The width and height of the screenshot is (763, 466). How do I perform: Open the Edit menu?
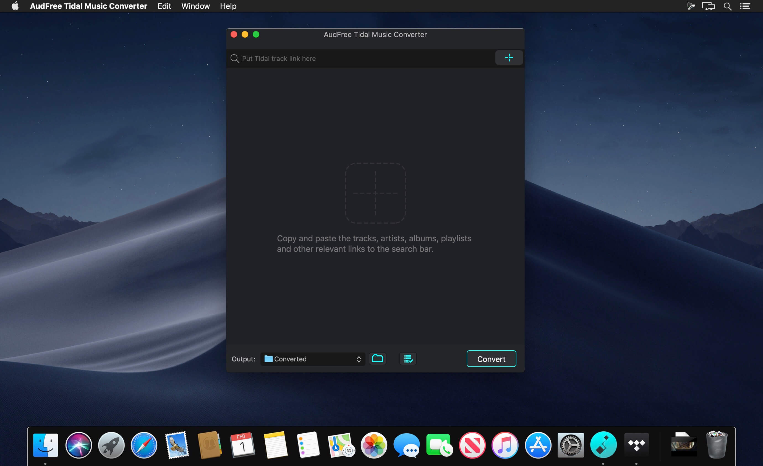coord(164,6)
